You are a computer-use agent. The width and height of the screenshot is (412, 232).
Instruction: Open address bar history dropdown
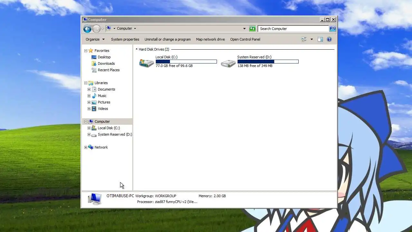pyautogui.click(x=244, y=29)
